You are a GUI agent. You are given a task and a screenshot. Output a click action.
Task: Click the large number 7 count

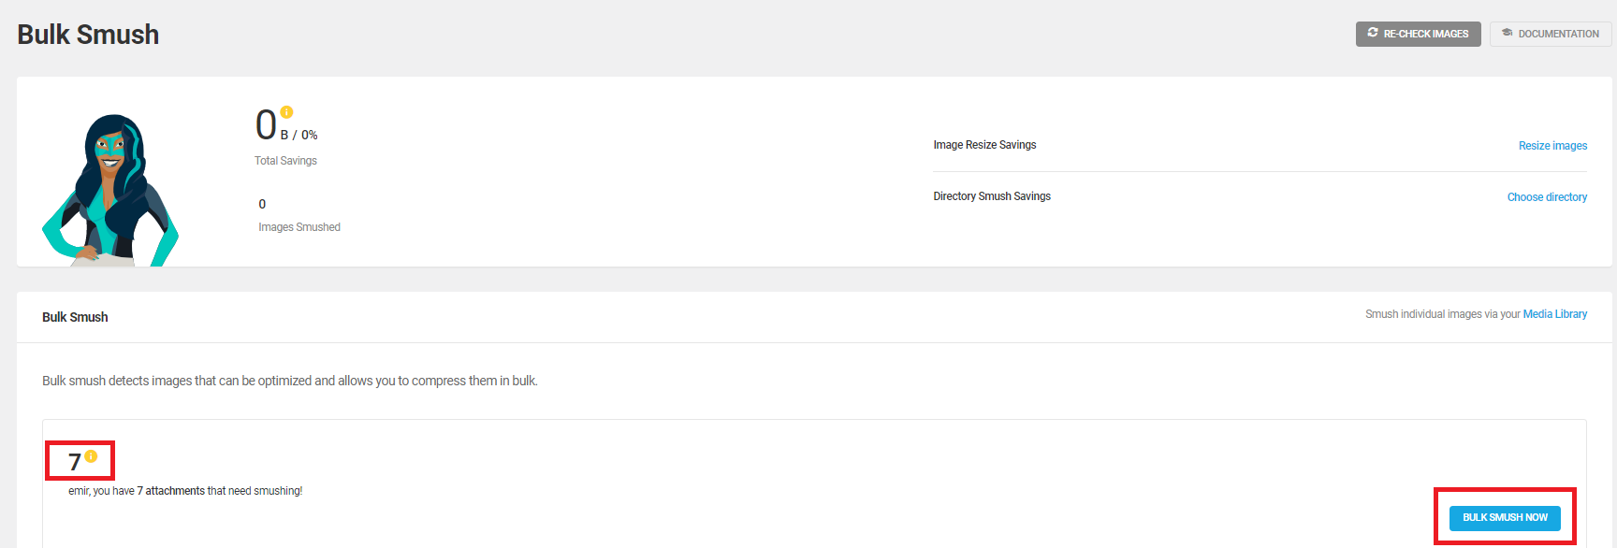pyautogui.click(x=75, y=462)
